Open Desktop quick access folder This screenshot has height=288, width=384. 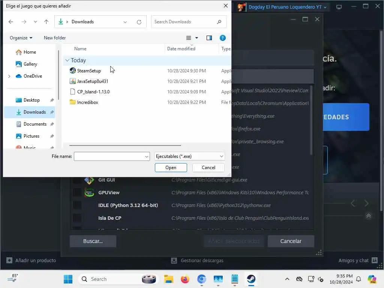[31, 100]
